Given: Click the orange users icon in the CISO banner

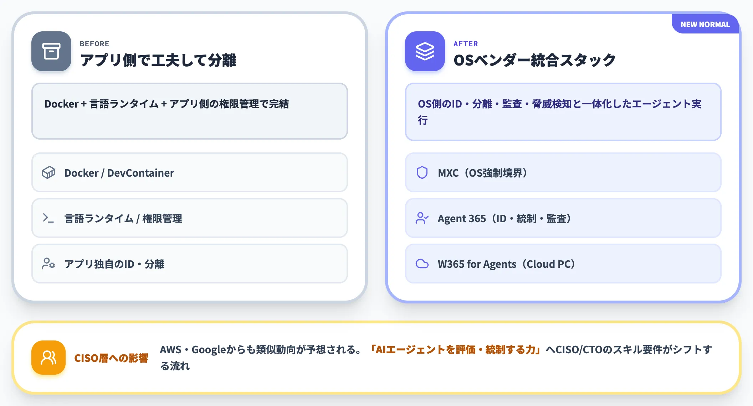Looking at the screenshot, I should point(48,358).
